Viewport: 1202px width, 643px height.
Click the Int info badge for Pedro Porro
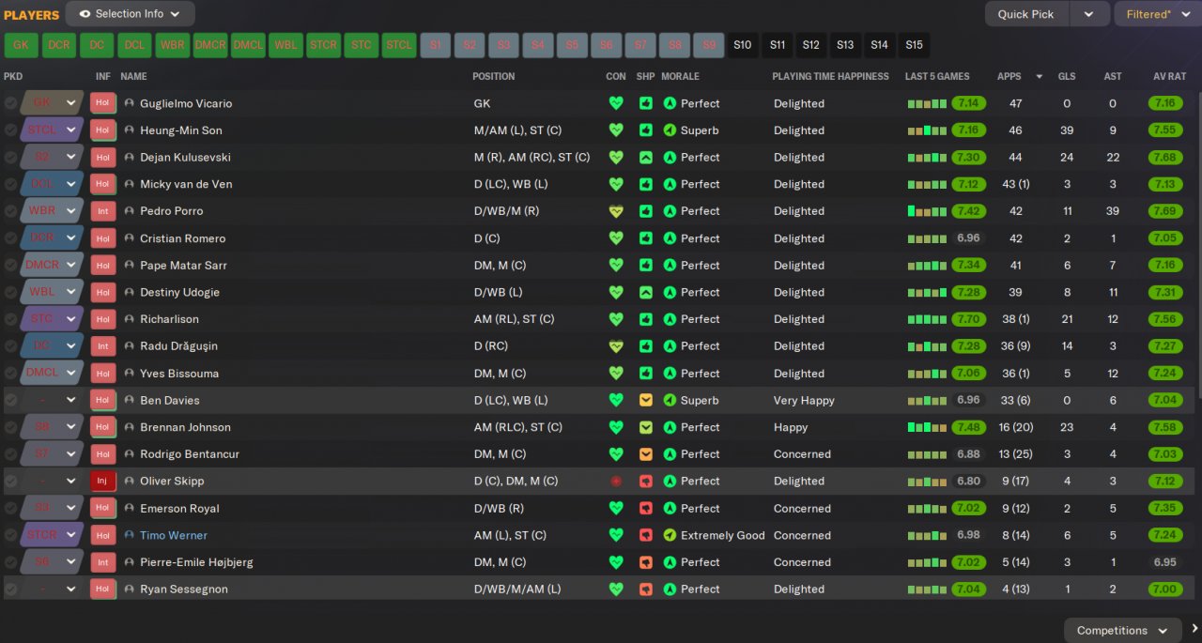(102, 211)
